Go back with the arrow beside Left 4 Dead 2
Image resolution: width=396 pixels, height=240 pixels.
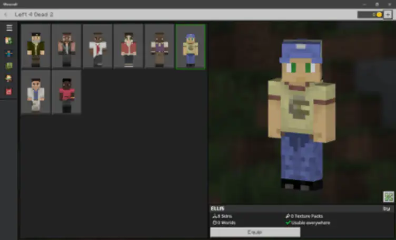[6, 15]
